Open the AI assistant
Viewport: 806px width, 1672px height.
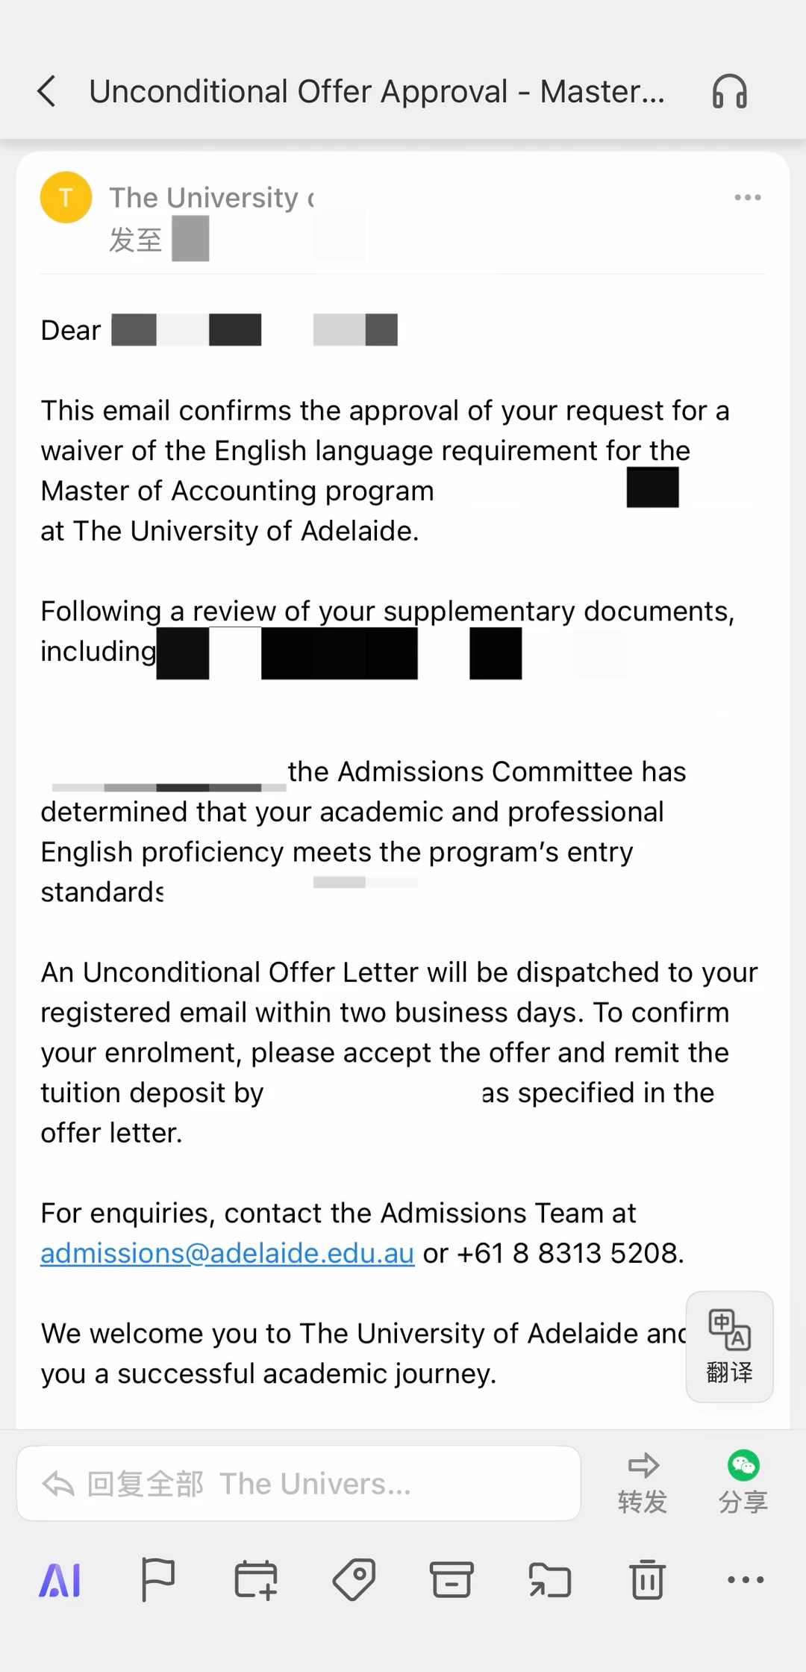(x=60, y=1580)
